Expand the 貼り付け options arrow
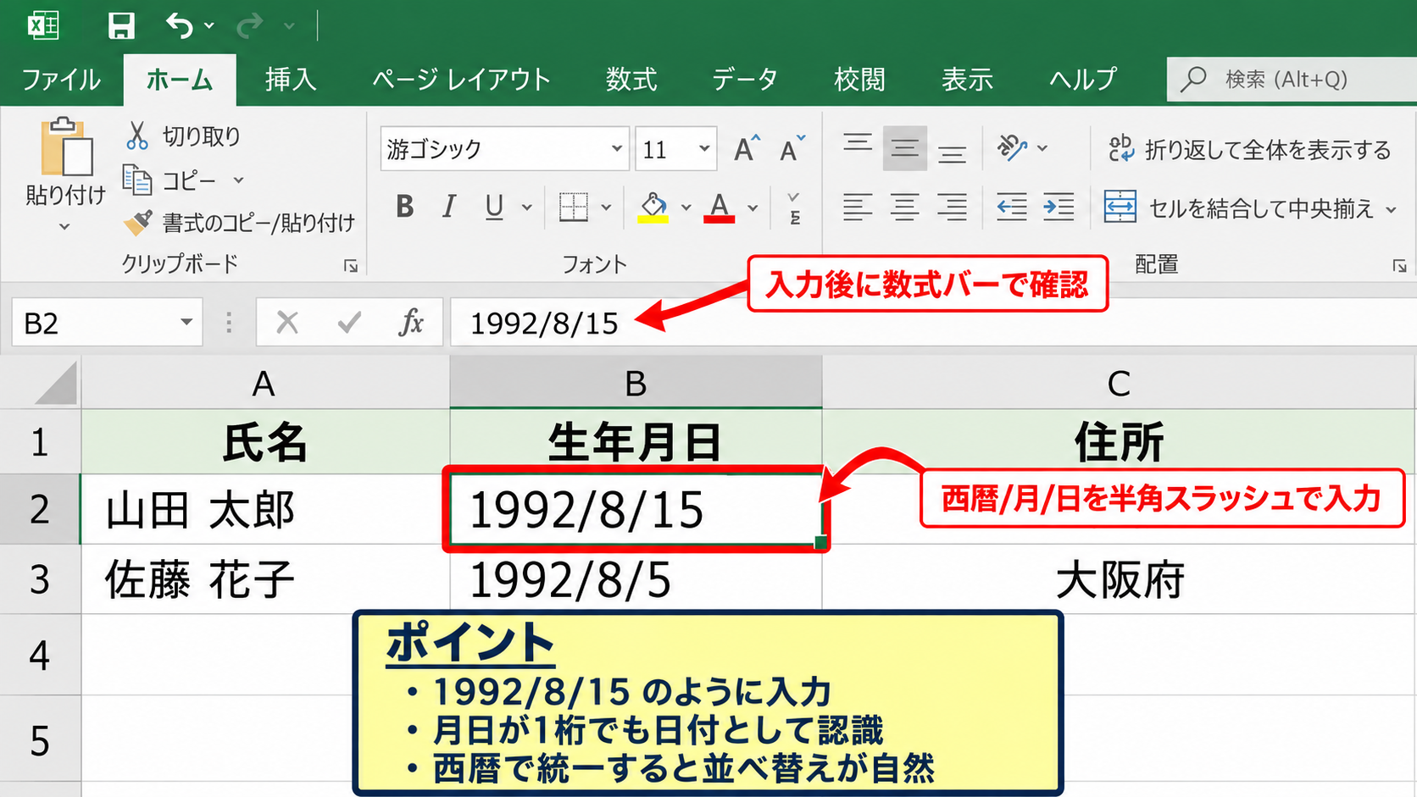The width and height of the screenshot is (1417, 797). [x=64, y=226]
